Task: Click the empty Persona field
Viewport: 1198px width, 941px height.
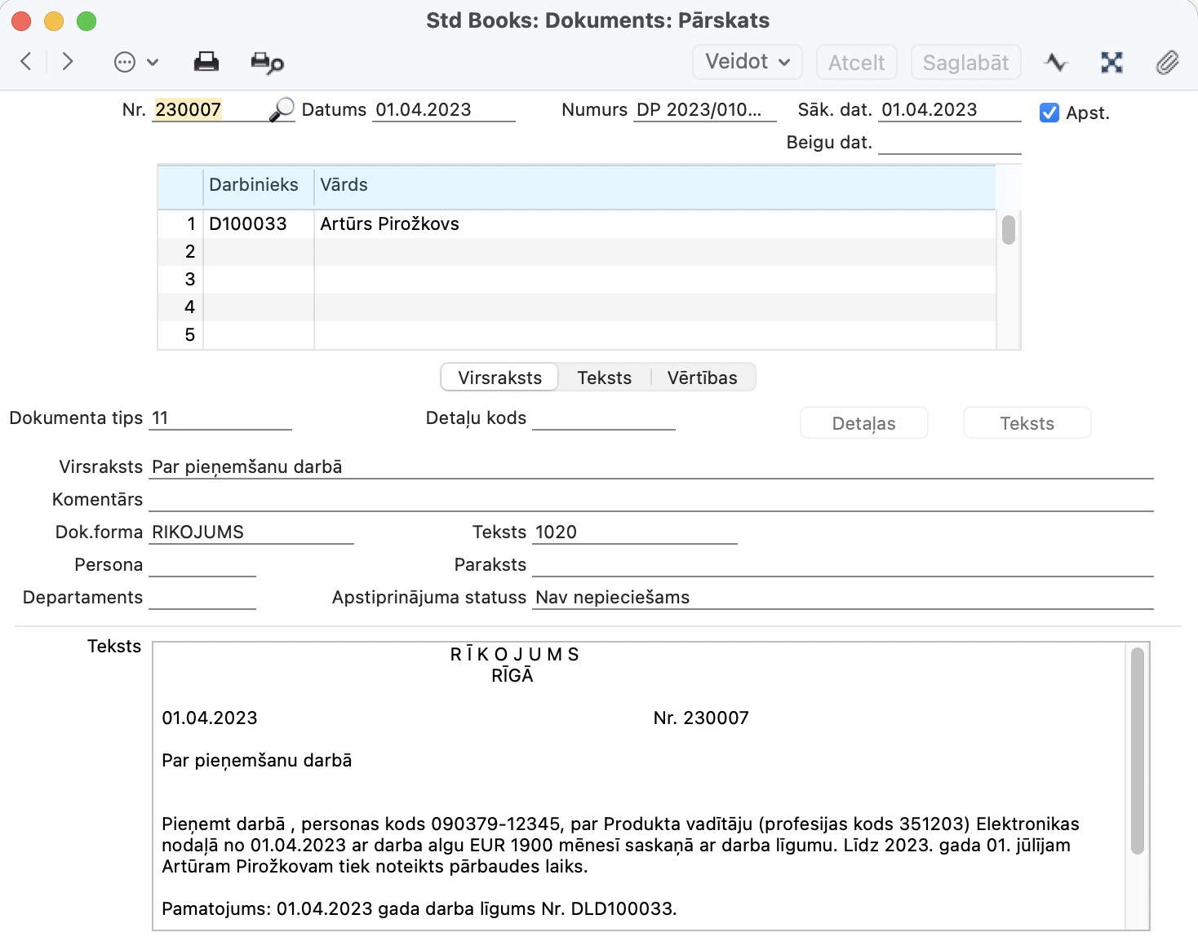Action: 202,564
